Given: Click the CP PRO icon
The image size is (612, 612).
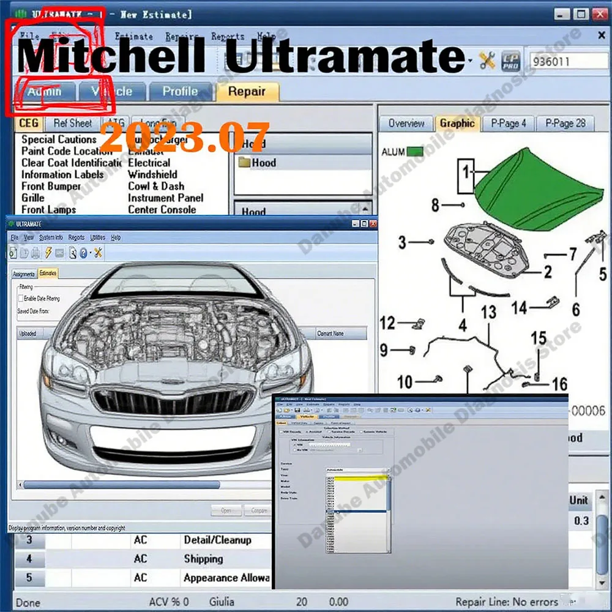Looking at the screenshot, I should click(510, 61).
